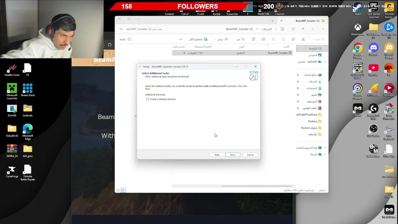The image size is (398, 224).
Task: Open Google Chrome desktop icon
Action: 358,51
